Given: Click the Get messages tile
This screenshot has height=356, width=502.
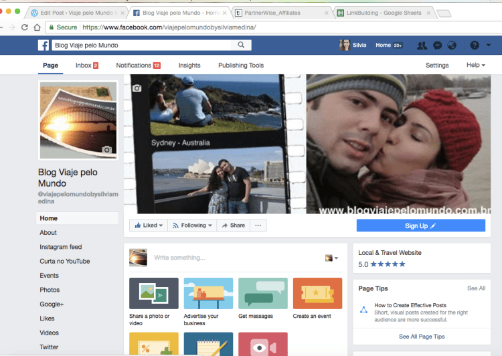Looking at the screenshot, I should pos(263,298).
